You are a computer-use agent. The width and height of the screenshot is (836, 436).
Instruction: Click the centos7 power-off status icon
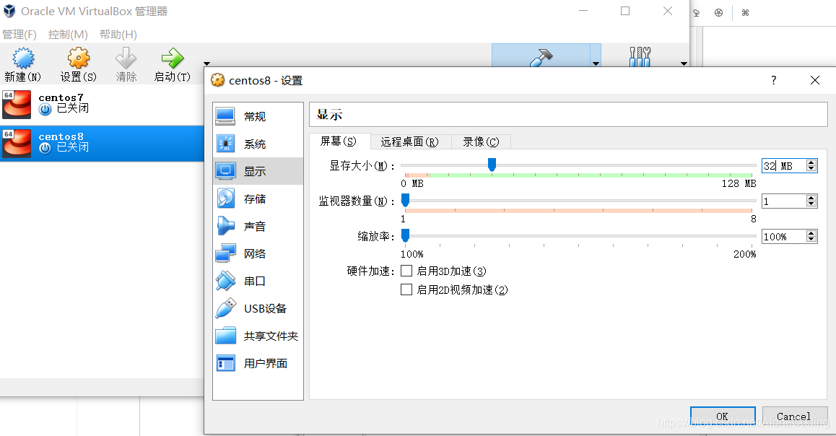(x=45, y=109)
